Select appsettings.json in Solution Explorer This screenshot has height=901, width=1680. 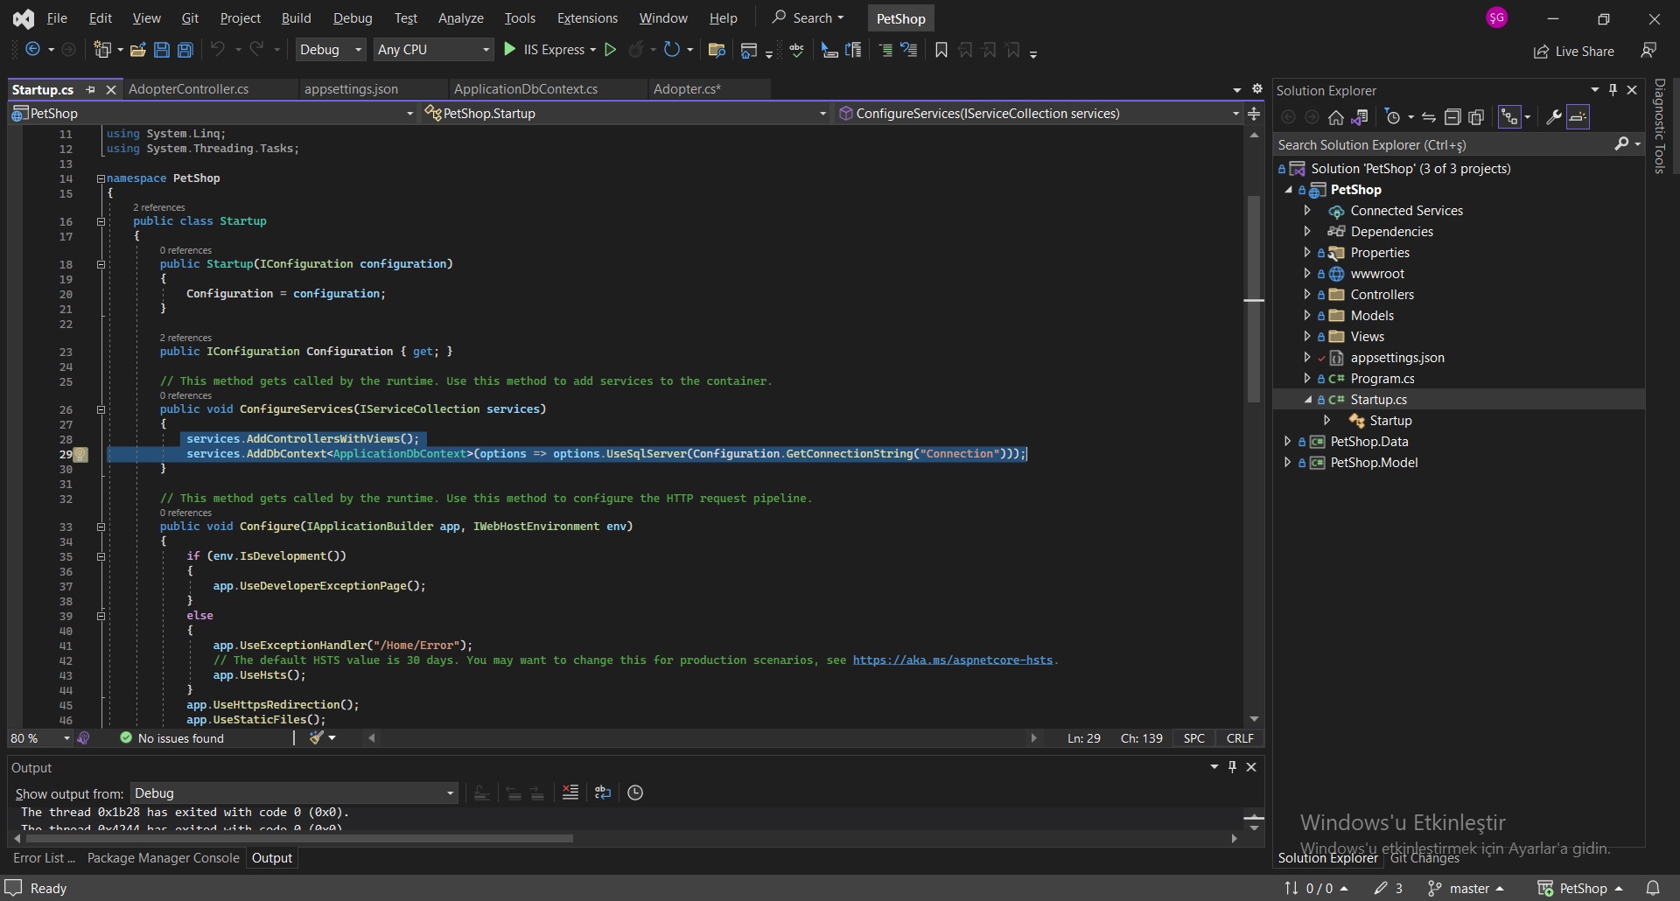point(1396,358)
